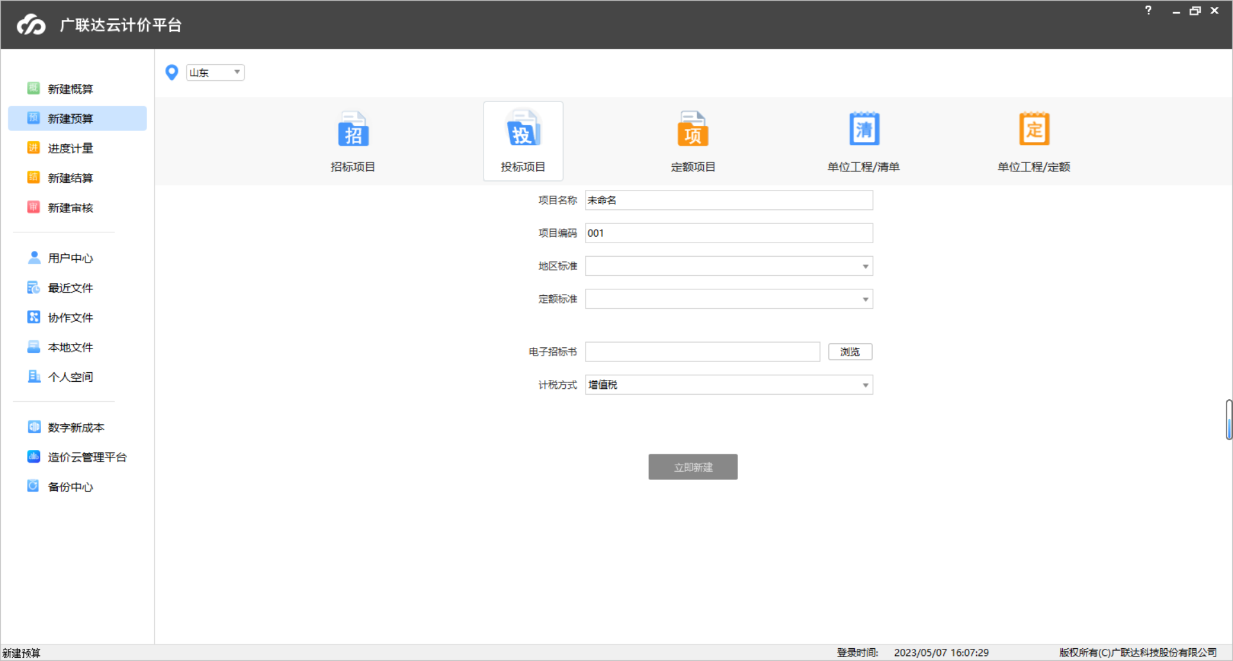Open 用户中心 via its person icon
Viewport: 1233px width, 661px height.
(x=34, y=258)
